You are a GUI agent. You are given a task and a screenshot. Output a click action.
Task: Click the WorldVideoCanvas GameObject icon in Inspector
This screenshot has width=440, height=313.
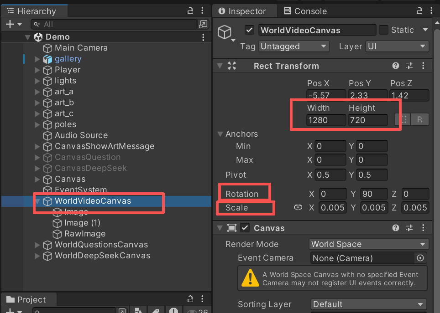click(x=225, y=32)
